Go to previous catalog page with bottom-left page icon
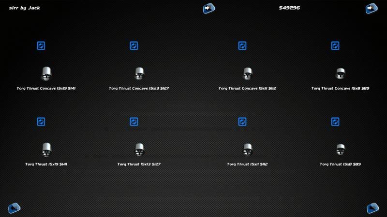 (14, 208)
